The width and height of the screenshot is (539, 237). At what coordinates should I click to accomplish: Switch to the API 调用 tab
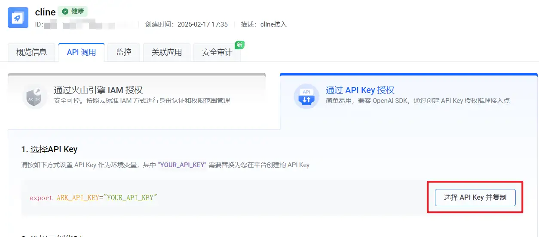tap(81, 52)
